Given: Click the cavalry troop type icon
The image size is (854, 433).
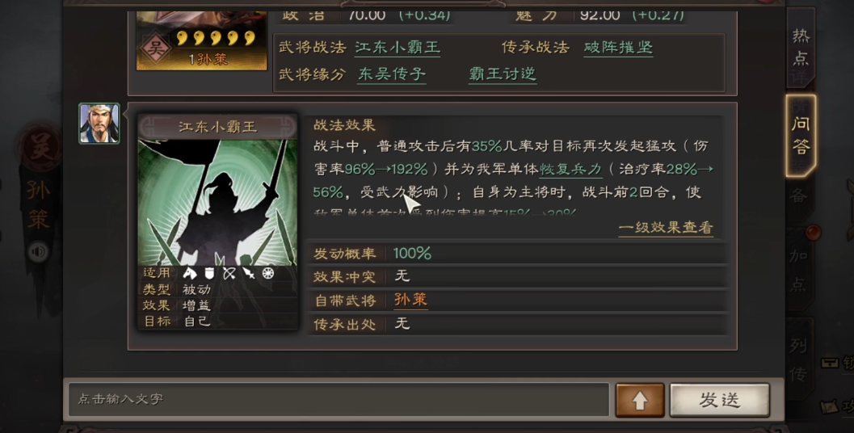Looking at the screenshot, I should (x=190, y=273).
